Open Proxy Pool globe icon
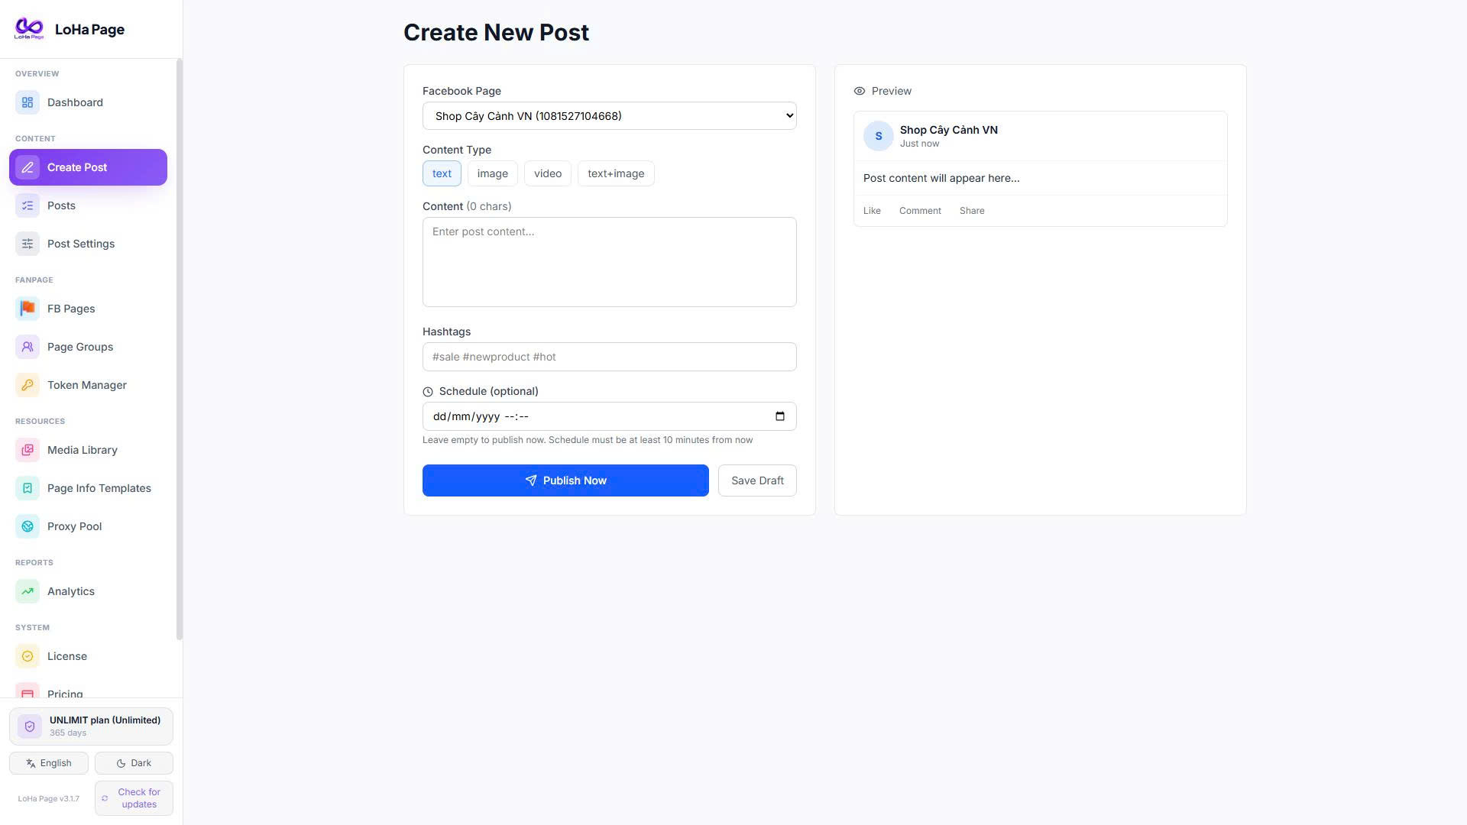This screenshot has width=1467, height=825. click(x=28, y=526)
